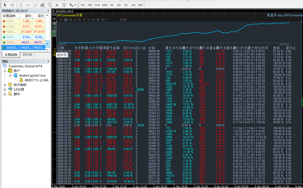Switch chart to H4 timeframe
The image size is (303, 188).
(x=119, y=5)
